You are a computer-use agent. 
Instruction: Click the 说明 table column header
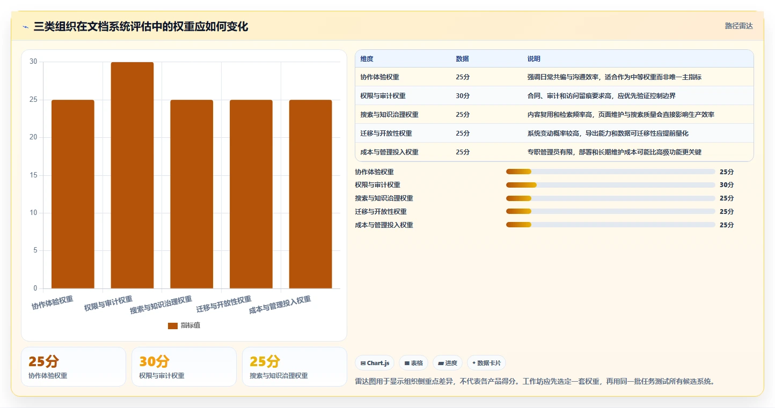pyautogui.click(x=534, y=59)
